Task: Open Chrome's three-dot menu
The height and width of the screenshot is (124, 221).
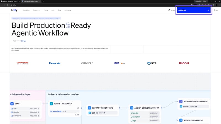Action: [220, 5]
